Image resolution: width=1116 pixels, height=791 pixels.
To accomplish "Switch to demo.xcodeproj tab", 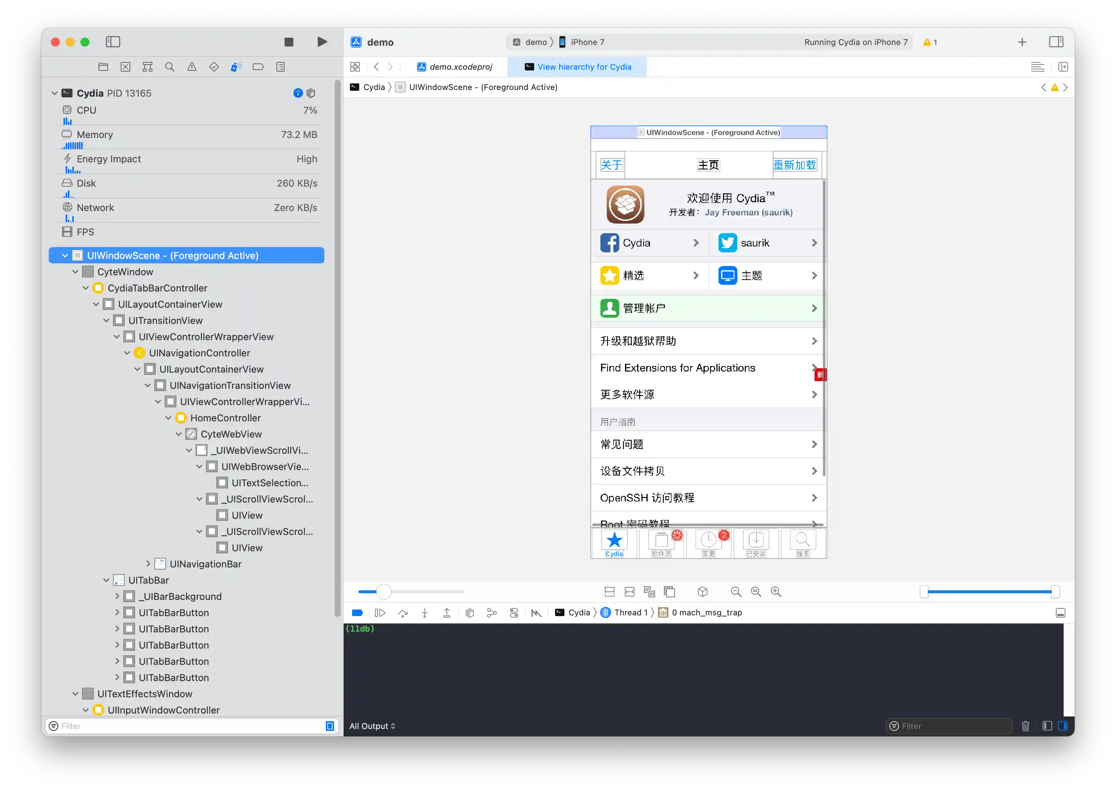I will click(460, 67).
